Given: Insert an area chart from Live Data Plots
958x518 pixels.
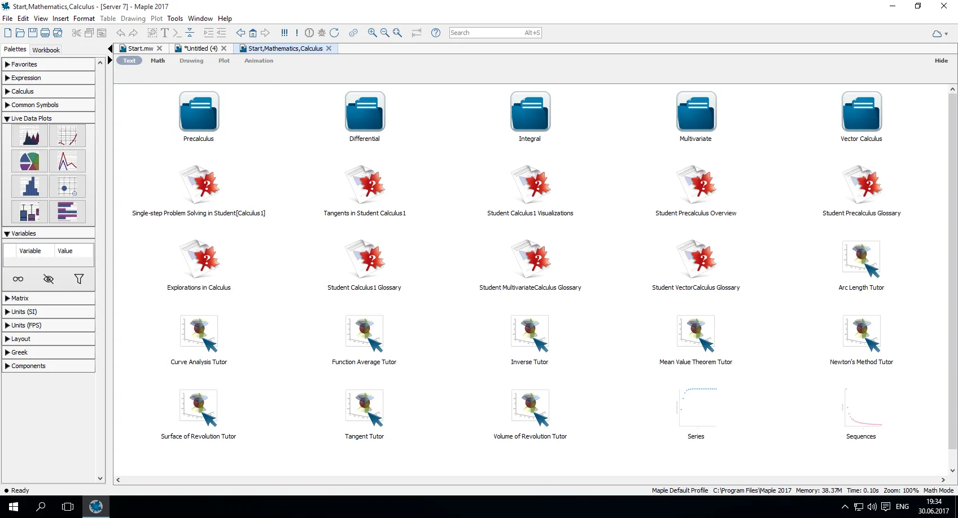Looking at the screenshot, I should [29, 136].
